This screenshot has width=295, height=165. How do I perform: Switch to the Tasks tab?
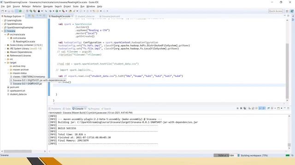click(x=66, y=109)
